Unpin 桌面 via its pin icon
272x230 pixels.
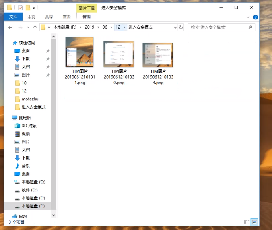(x=48, y=51)
